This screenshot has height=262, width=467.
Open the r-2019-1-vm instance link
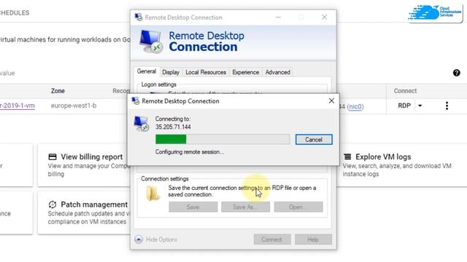pyautogui.click(x=18, y=106)
